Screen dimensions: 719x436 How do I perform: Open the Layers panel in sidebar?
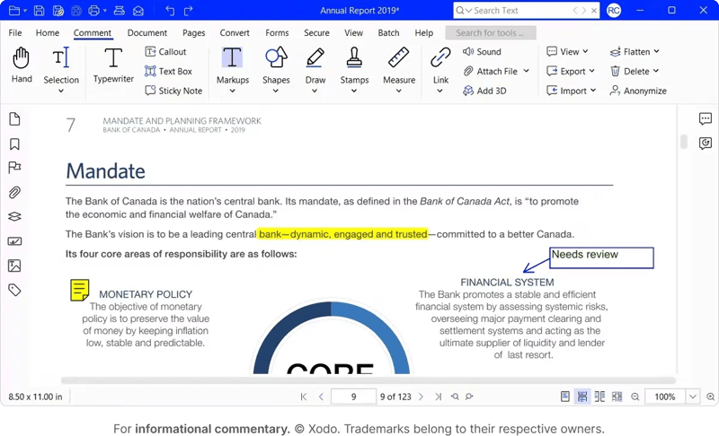click(14, 216)
